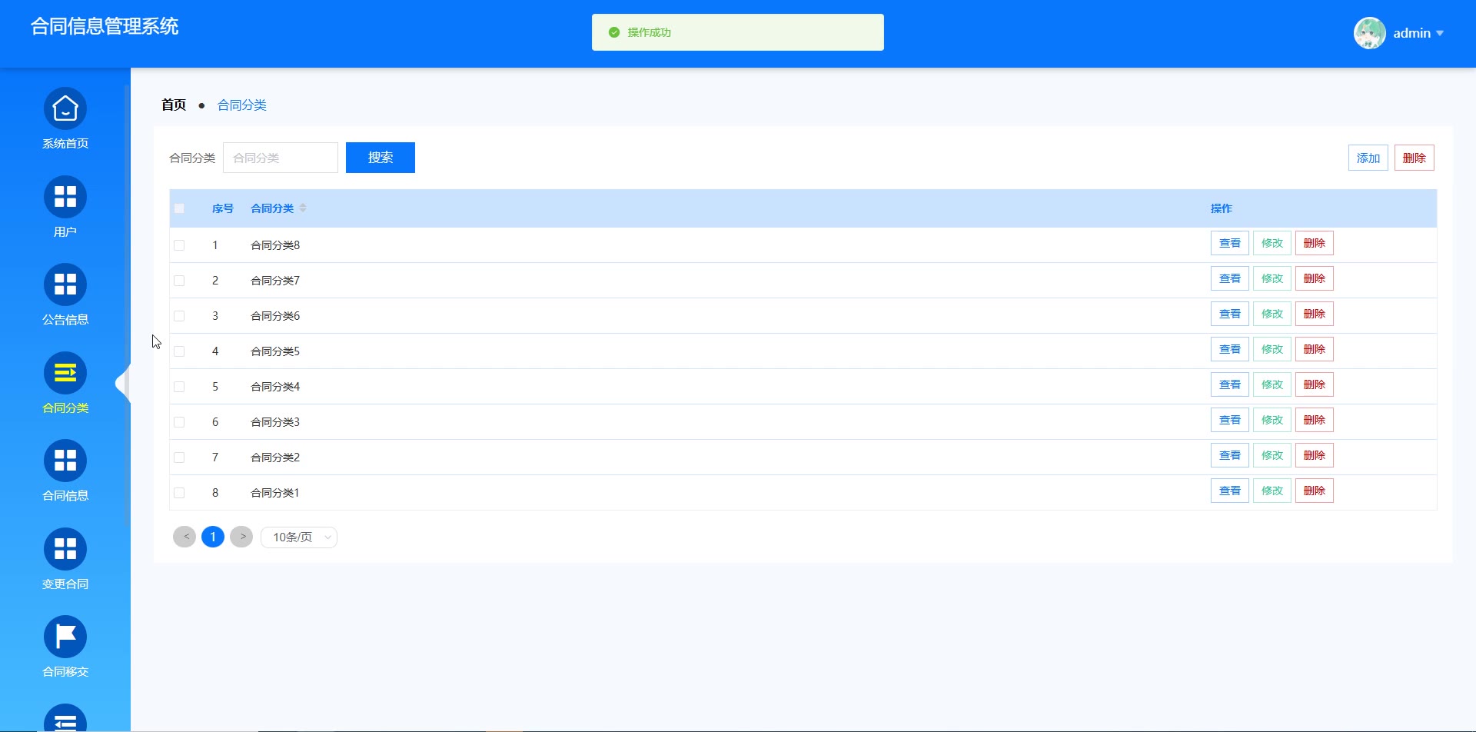Click 修改 for 合同分类8
Screen dimensions: 1476x732
coord(1272,243)
